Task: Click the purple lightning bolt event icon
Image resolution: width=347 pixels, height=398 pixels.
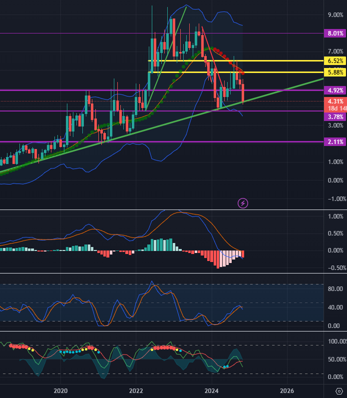Action: [x=243, y=203]
